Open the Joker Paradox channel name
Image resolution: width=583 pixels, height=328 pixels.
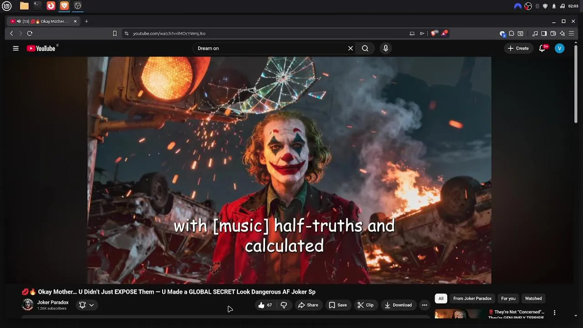point(53,302)
